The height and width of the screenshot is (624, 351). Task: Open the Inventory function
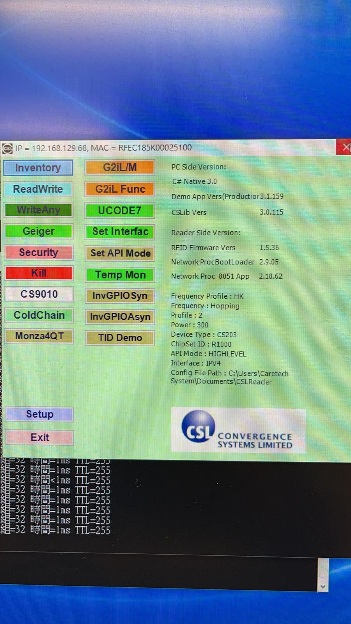(x=38, y=168)
